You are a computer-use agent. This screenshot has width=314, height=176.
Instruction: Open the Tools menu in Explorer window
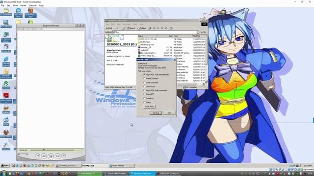coord(135,24)
